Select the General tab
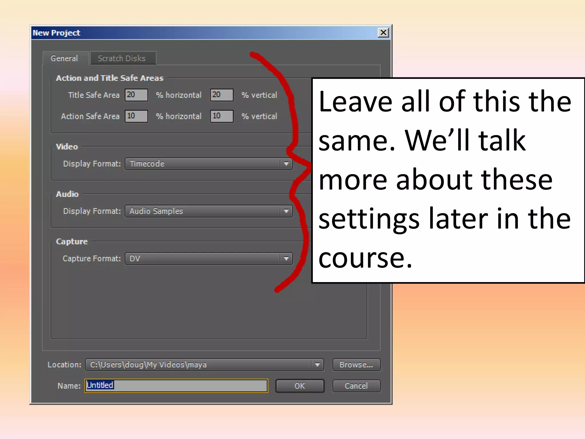 [x=65, y=58]
